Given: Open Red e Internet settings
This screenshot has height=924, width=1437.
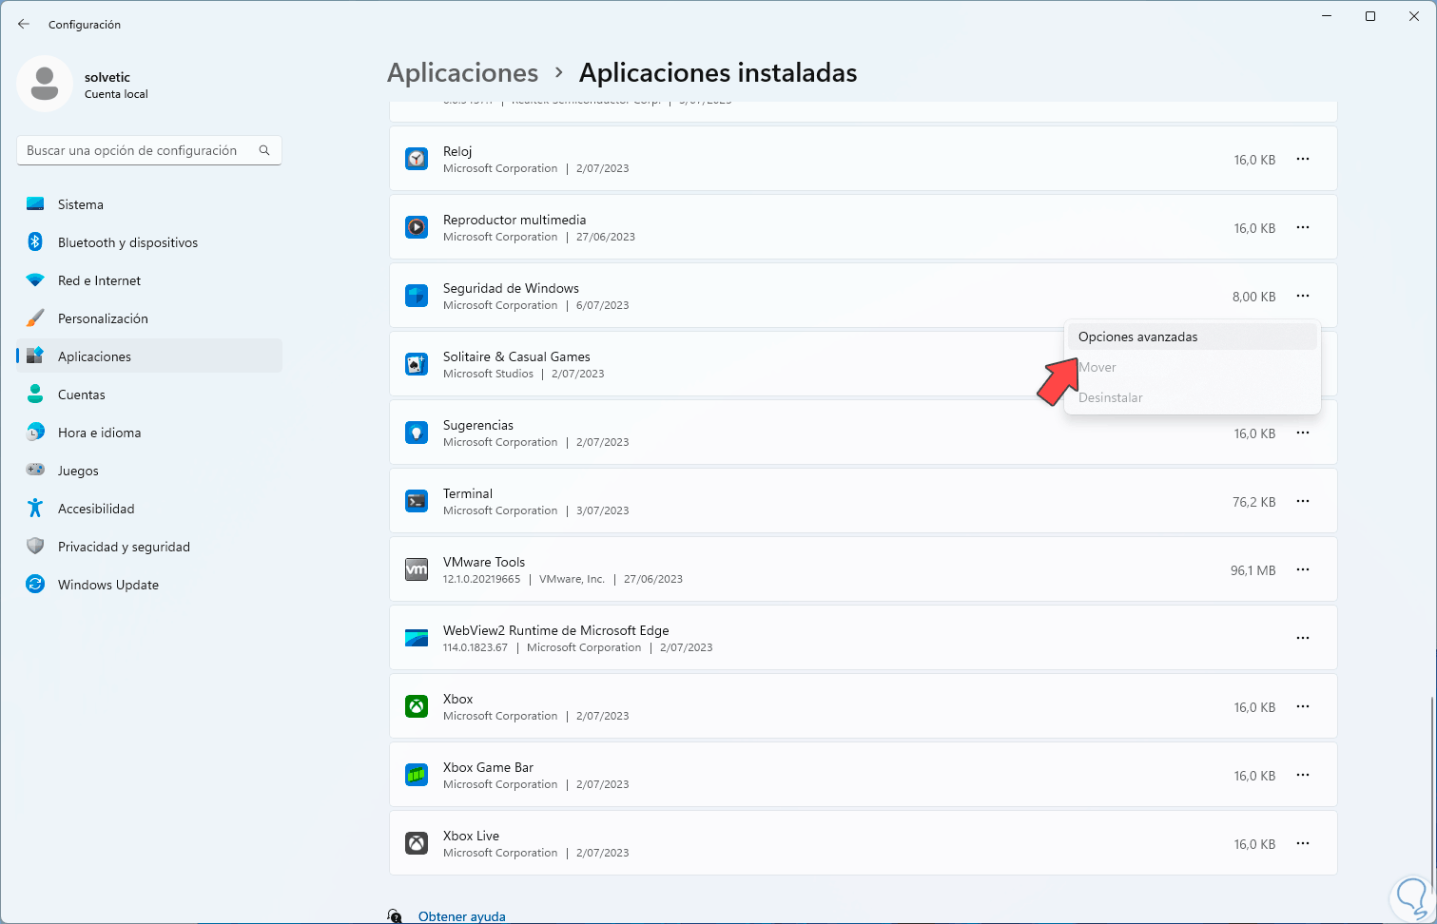Looking at the screenshot, I should tap(149, 280).
